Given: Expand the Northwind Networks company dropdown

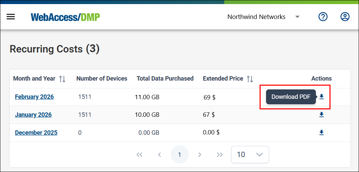Looking at the screenshot, I should pos(297,17).
